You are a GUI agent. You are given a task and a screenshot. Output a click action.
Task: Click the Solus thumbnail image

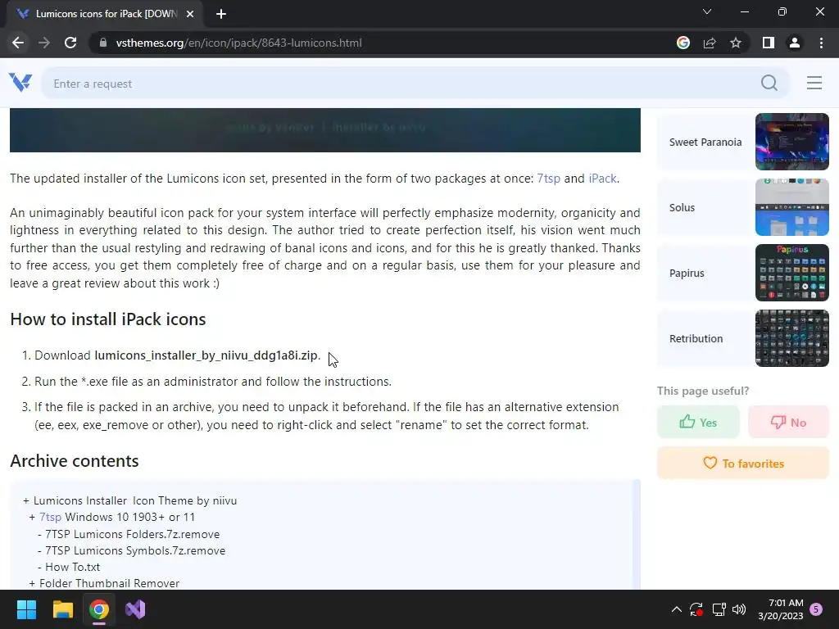tap(792, 207)
